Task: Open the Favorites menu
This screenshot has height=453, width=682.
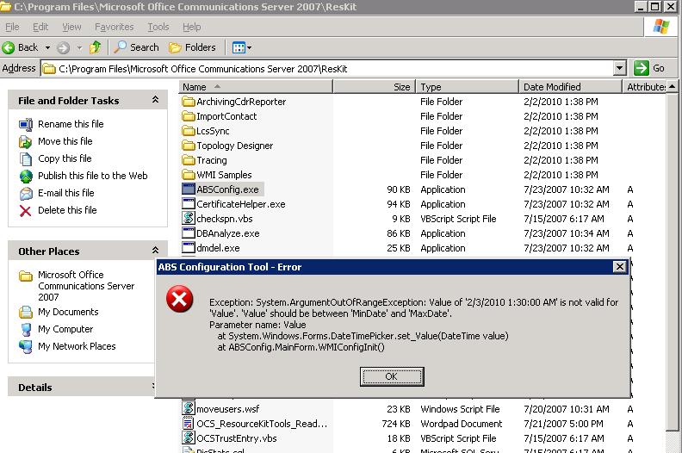Action: pyautogui.click(x=115, y=27)
